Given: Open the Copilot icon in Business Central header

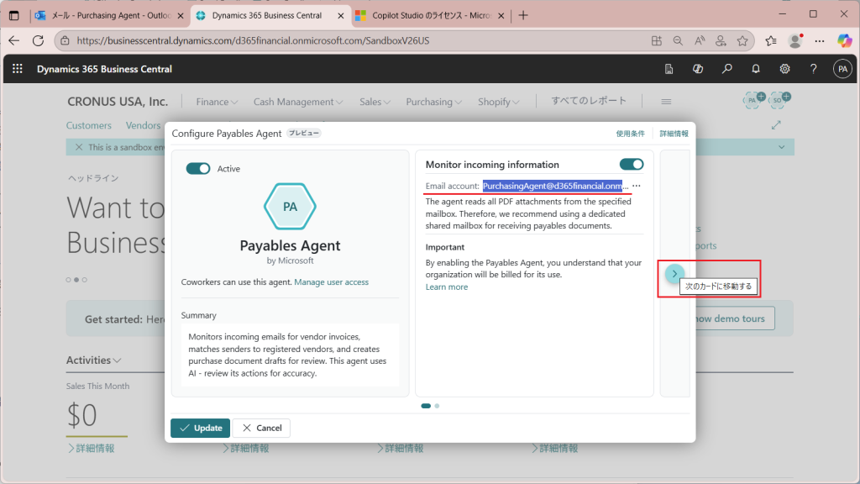Looking at the screenshot, I should point(698,69).
